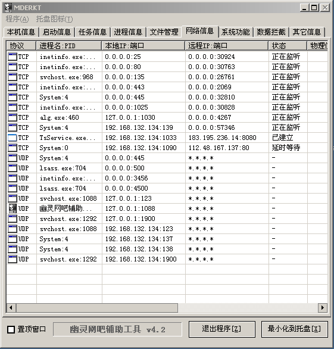Click the 退出程序[Z] button

(x=221, y=329)
